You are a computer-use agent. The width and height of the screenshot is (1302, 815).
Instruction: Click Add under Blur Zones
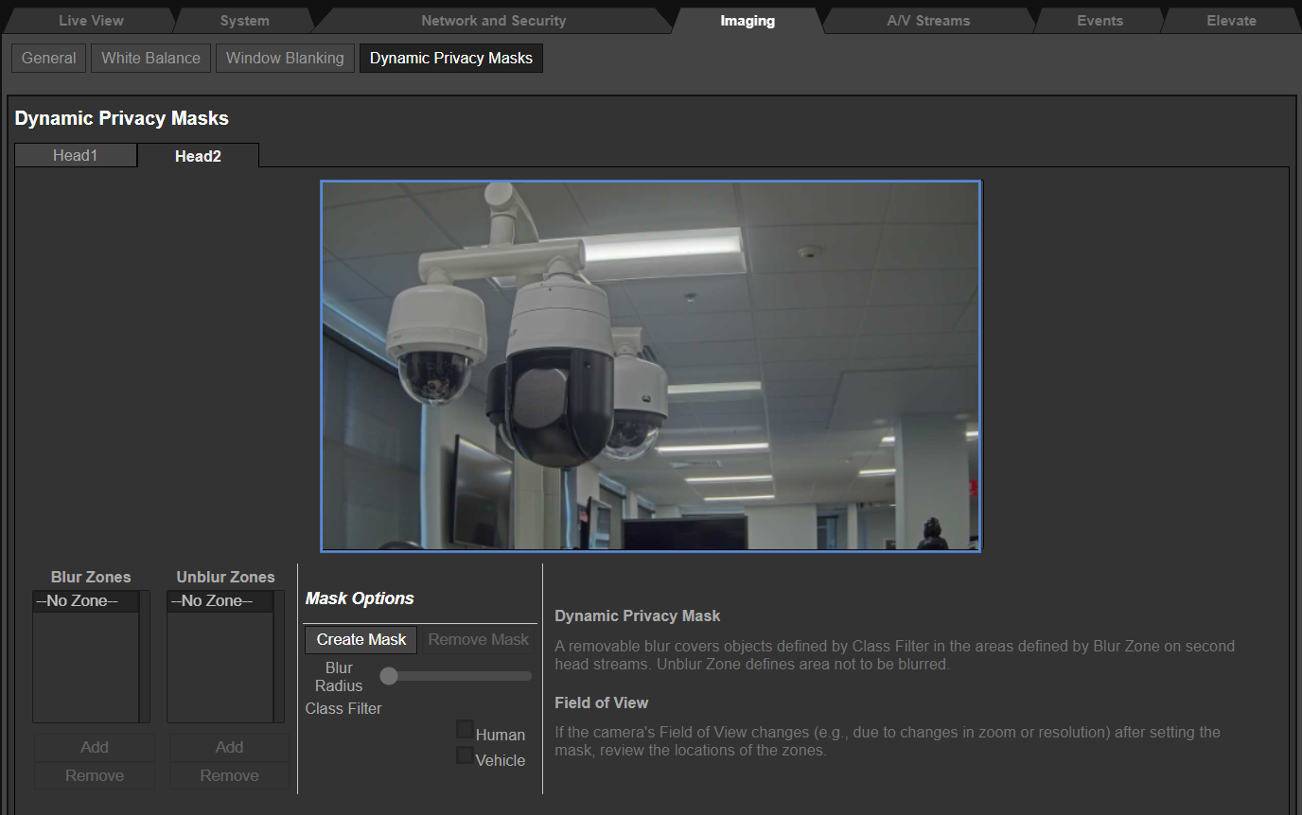click(95, 747)
